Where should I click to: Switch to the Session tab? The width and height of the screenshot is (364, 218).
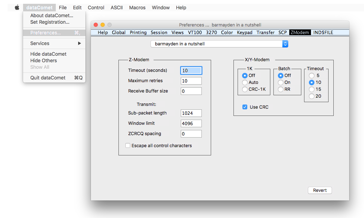(159, 32)
